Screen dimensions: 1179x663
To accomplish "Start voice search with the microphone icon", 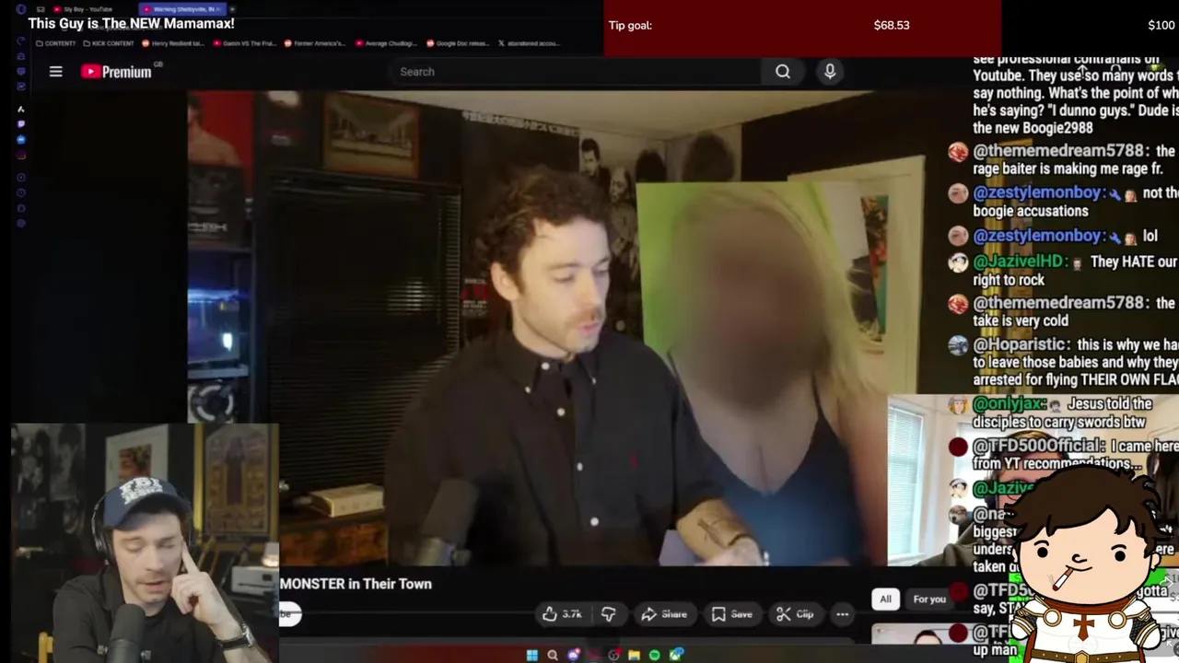I will pyautogui.click(x=830, y=71).
